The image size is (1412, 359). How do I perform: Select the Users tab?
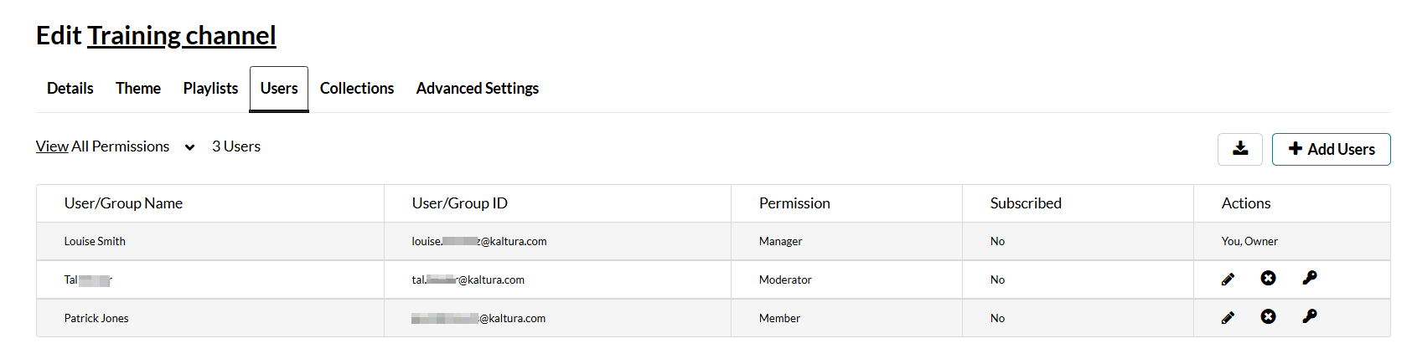[279, 88]
